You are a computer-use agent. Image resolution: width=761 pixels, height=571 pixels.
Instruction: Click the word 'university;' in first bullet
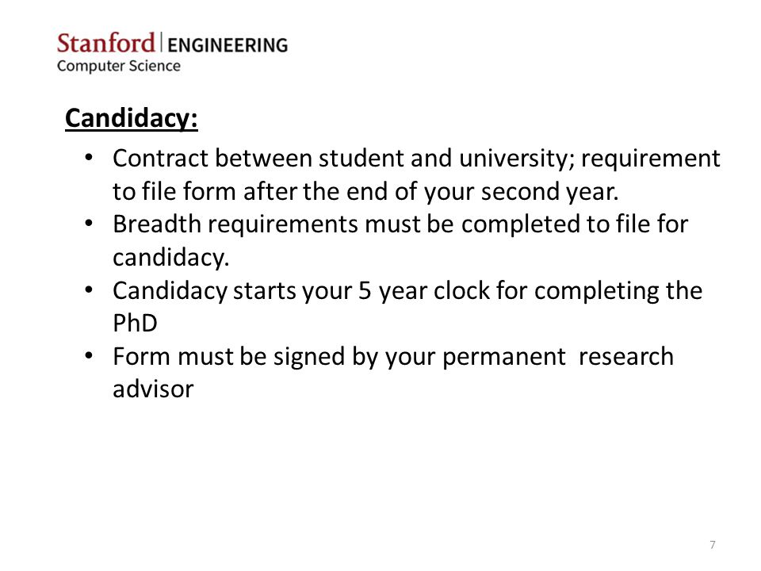point(516,160)
